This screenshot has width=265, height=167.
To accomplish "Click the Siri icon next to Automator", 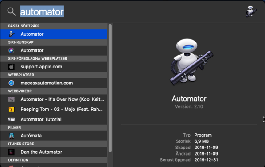I will pyautogui.click(x=12, y=50).
